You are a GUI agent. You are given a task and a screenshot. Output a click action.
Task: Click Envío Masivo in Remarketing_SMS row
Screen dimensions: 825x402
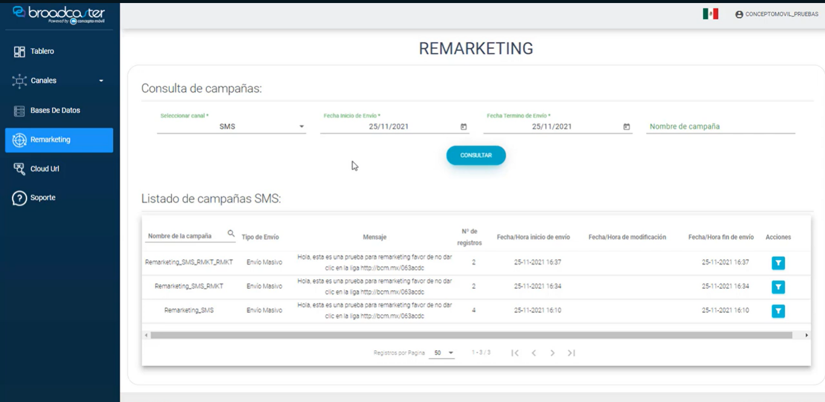[264, 310]
